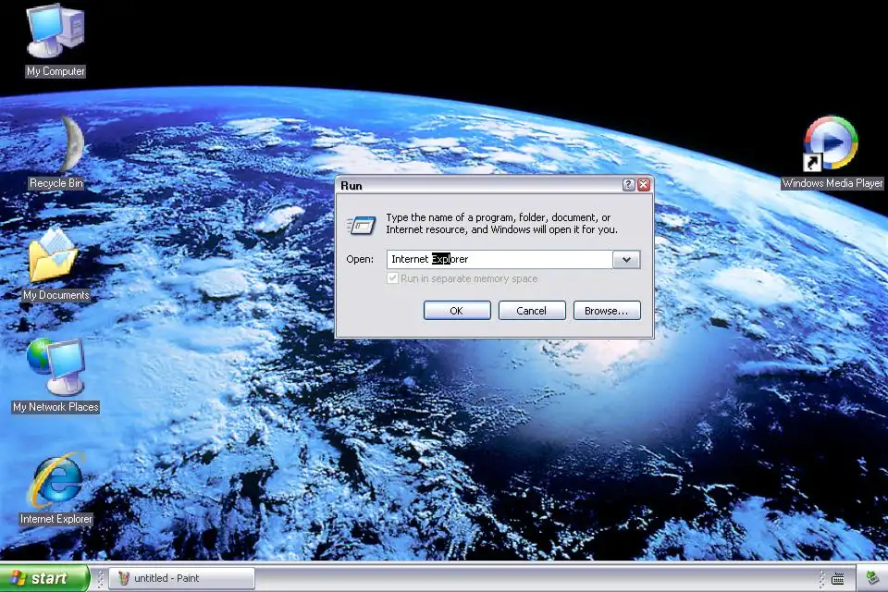Click the Windows Media Player label text
888x592 pixels.
[832, 183]
